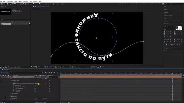Expand the Transform group
This screenshot has width=184, height=103.
[x=9, y=100]
